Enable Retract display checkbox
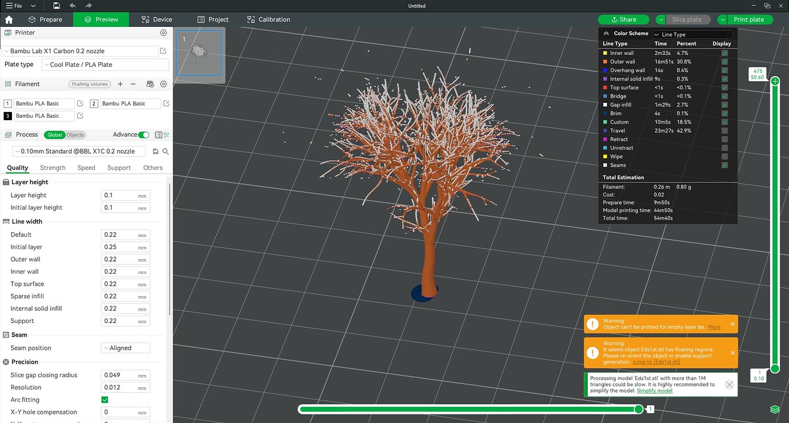 pos(725,139)
